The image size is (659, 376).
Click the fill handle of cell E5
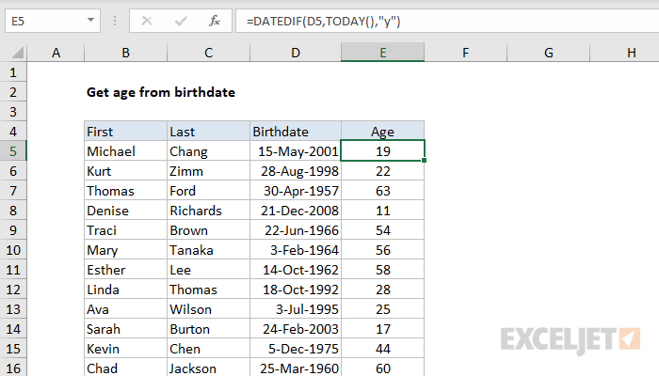424,160
